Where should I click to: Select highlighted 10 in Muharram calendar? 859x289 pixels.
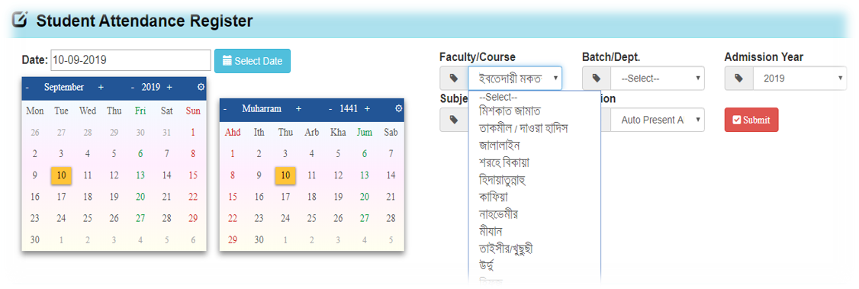(285, 175)
